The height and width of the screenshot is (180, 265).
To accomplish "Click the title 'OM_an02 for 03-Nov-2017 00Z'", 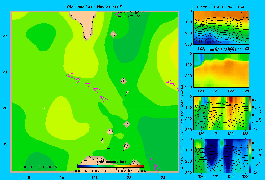I will pyautogui.click(x=94, y=7).
